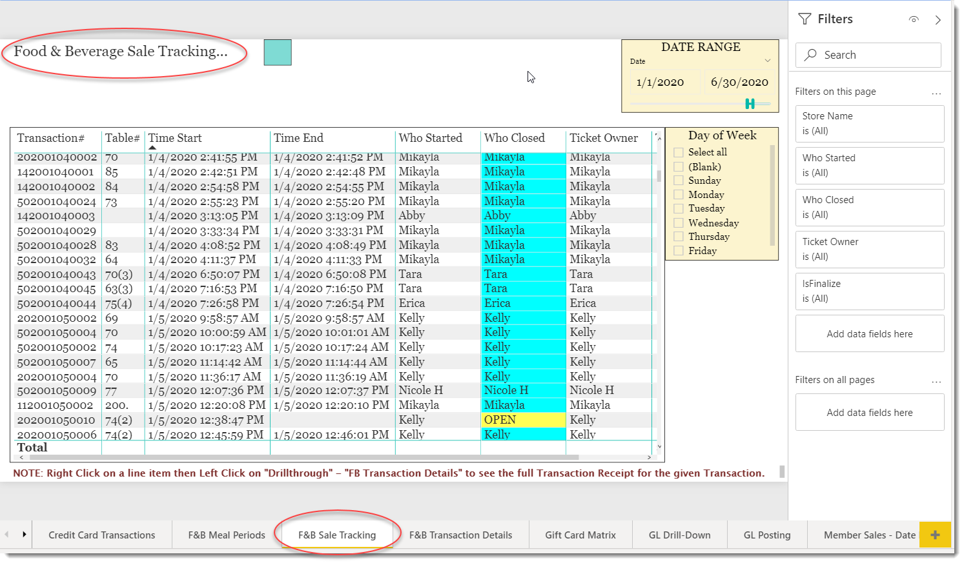964x563 pixels.
Task: Click the table's horizontal scroll left arrow
Action: click(x=21, y=457)
